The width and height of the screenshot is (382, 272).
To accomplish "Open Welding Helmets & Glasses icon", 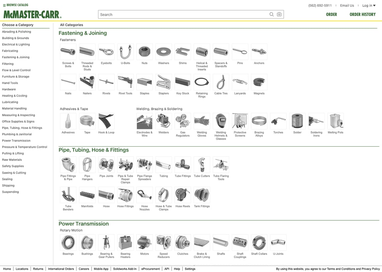I will coord(221,121).
